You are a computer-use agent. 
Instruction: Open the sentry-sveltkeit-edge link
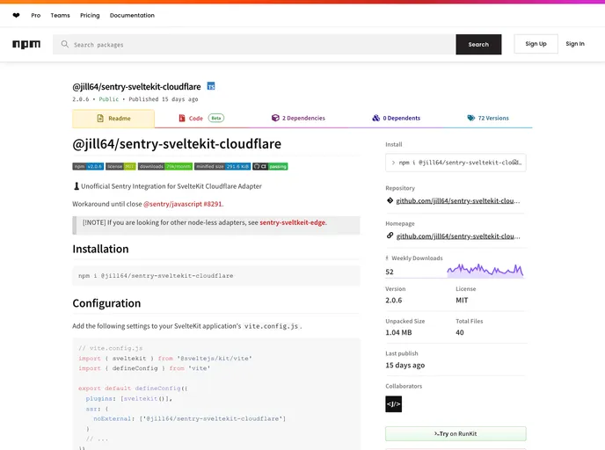coord(293,222)
